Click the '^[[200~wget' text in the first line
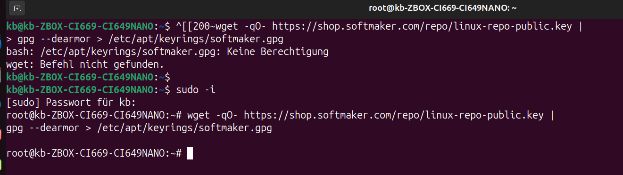This screenshot has width=623, height=175. point(207,26)
